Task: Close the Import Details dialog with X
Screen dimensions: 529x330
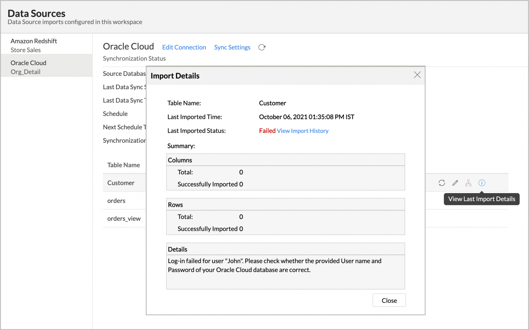Action: 417,75
